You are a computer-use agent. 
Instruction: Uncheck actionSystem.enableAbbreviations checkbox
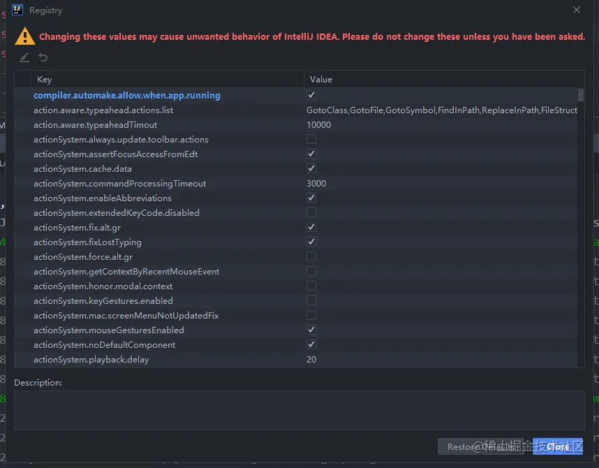(x=311, y=198)
